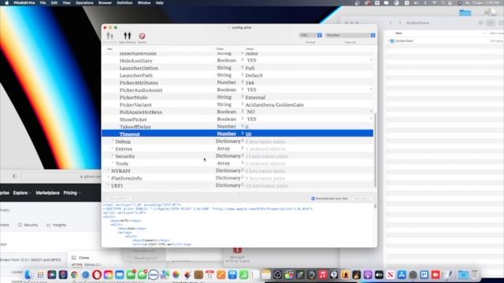The image size is (504, 283).
Task: Open ShowPicker YES boolean dropdown arrow
Action: (x=371, y=119)
